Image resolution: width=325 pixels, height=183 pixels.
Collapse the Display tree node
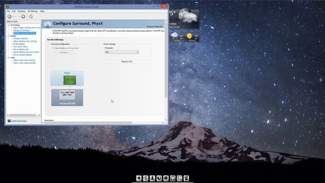coord(9,36)
